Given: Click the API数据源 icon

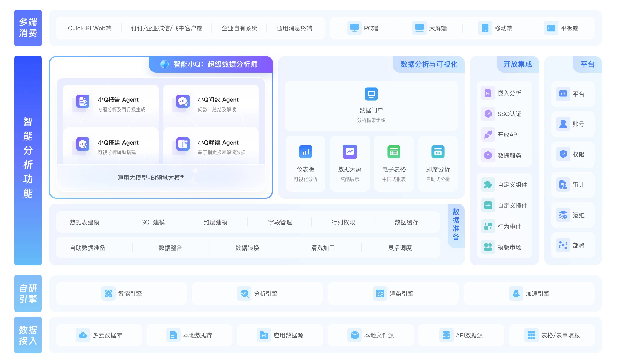Looking at the screenshot, I should point(446,335).
